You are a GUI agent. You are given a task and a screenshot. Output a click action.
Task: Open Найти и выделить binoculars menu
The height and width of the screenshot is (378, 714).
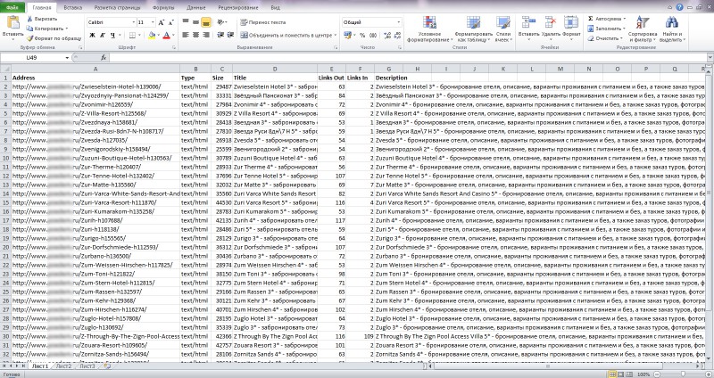[672, 29]
